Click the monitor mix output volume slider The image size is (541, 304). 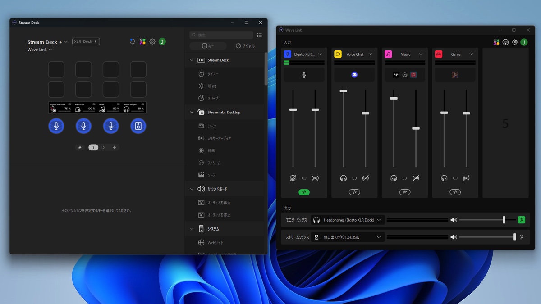pos(504,220)
